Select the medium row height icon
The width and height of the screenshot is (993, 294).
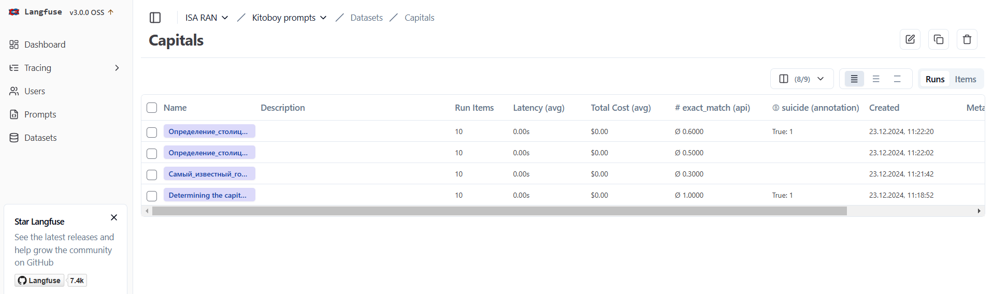click(x=876, y=79)
